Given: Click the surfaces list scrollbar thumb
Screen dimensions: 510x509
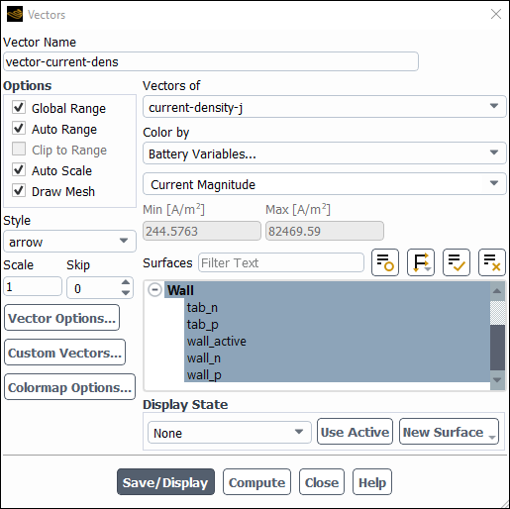Looking at the screenshot, I should pyautogui.click(x=497, y=348).
